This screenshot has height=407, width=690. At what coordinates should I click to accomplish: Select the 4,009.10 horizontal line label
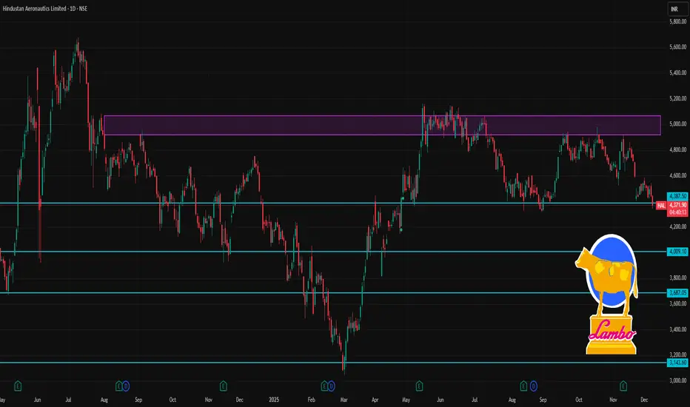pos(677,252)
